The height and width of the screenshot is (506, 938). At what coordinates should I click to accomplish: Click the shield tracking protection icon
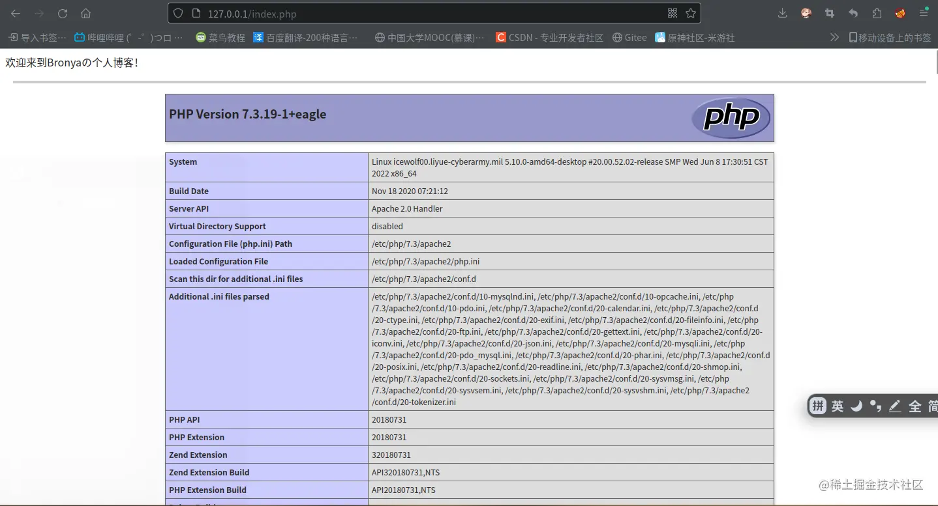click(x=179, y=14)
